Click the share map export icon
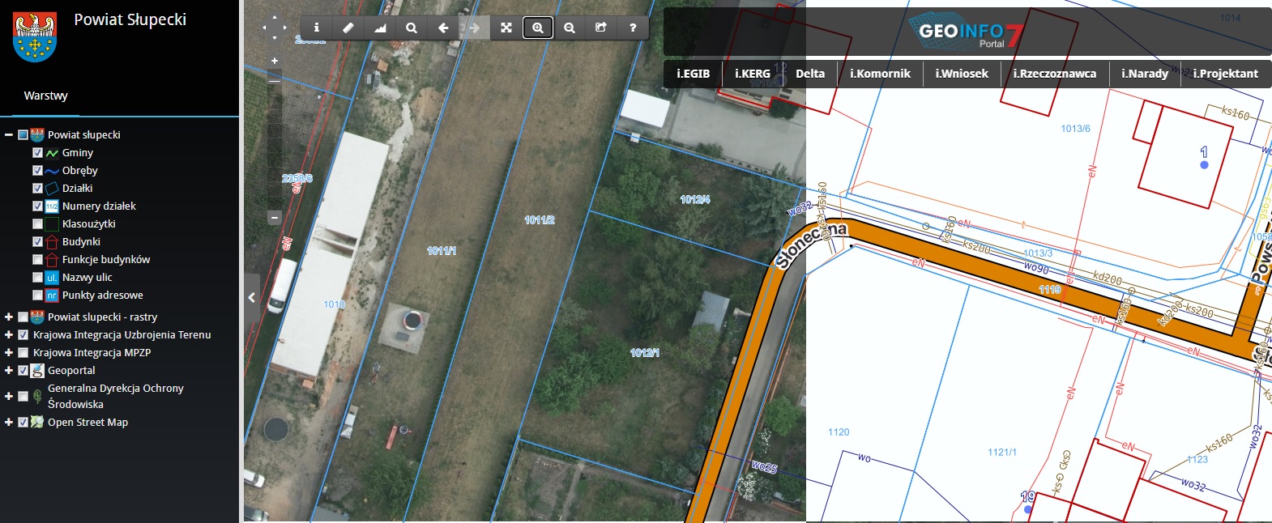1272x523 pixels. [601, 28]
